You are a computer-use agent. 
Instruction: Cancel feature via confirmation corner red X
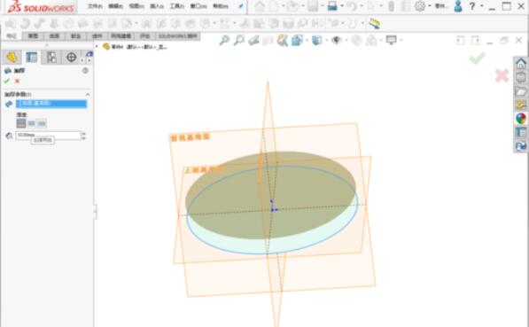point(502,75)
